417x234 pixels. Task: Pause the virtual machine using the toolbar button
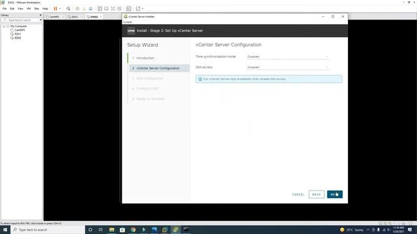click(55, 8)
